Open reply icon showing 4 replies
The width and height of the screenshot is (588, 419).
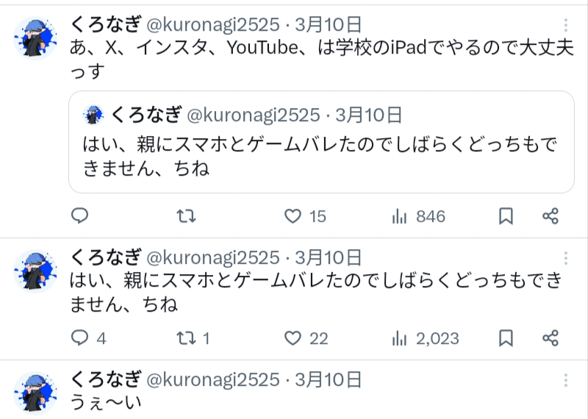80,338
